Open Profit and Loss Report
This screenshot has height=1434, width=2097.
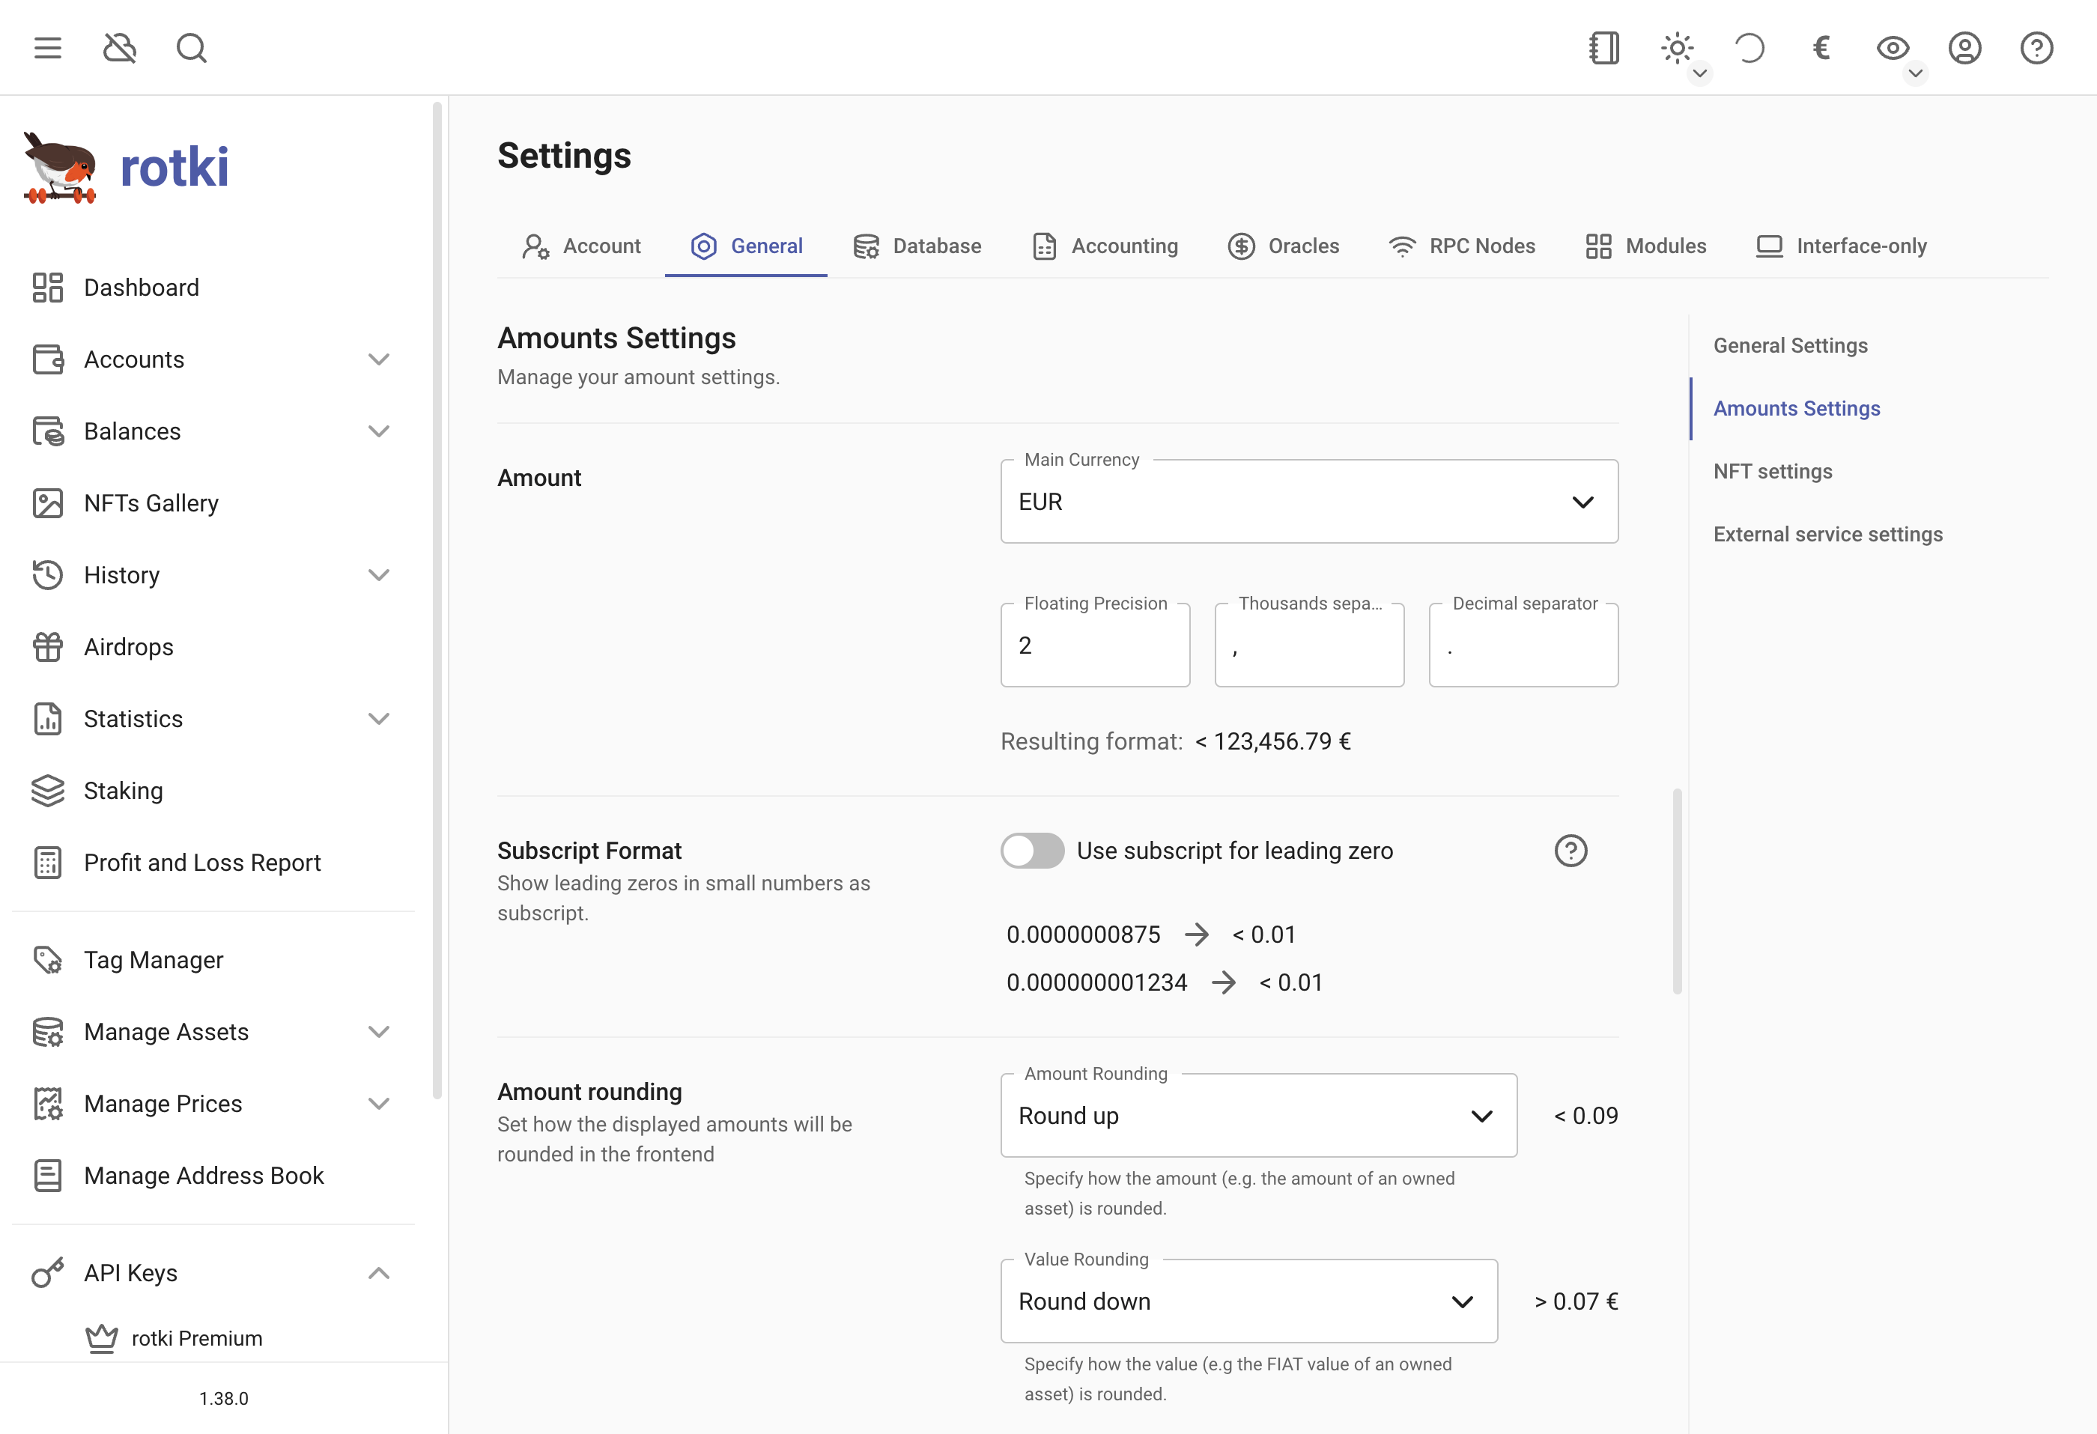click(x=214, y=863)
